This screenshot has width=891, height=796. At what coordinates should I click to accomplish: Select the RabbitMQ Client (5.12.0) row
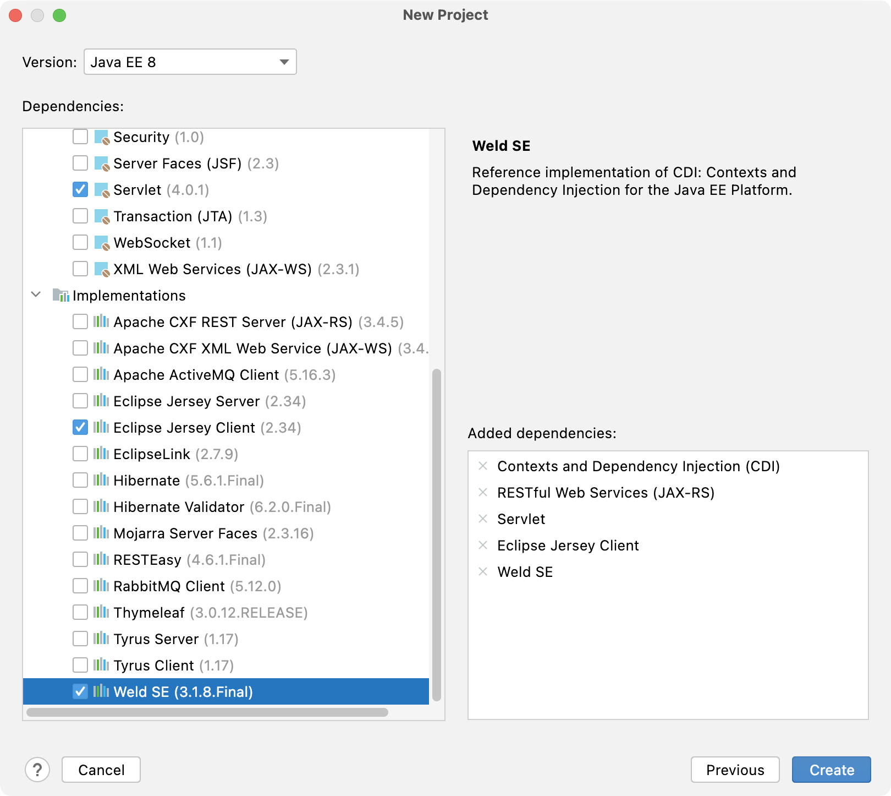[226, 586]
